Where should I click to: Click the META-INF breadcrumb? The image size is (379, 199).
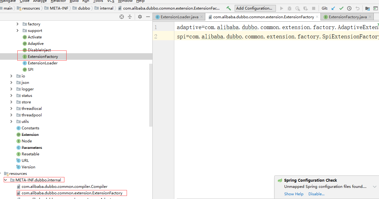coord(56,8)
